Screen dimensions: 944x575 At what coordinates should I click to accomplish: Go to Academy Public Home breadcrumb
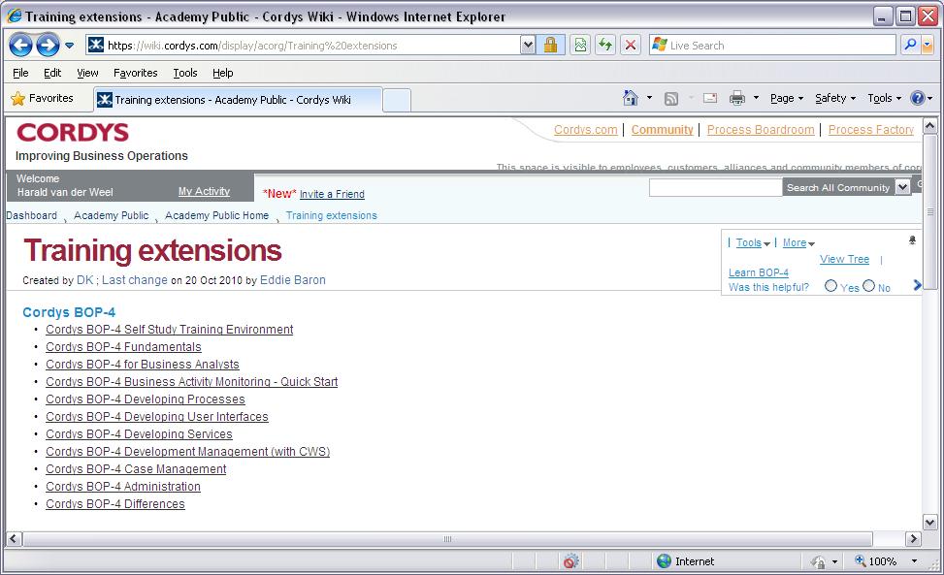[x=216, y=215]
